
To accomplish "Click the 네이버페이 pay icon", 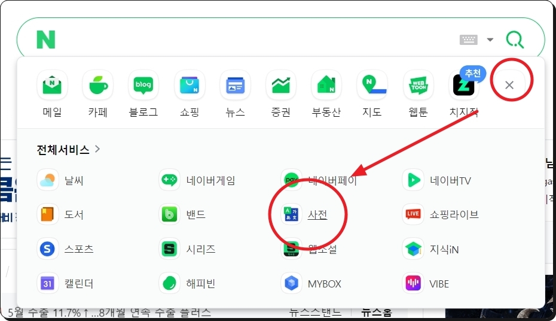I will 291,180.
